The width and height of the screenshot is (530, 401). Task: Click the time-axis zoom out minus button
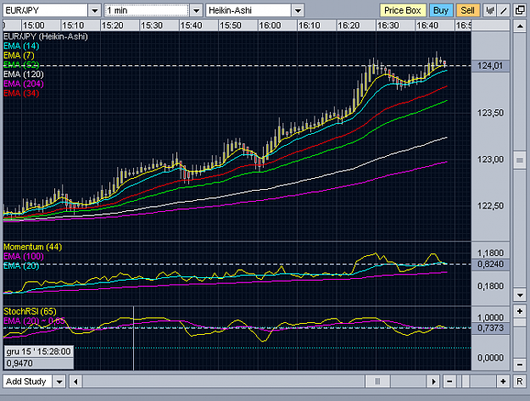pos(449,382)
